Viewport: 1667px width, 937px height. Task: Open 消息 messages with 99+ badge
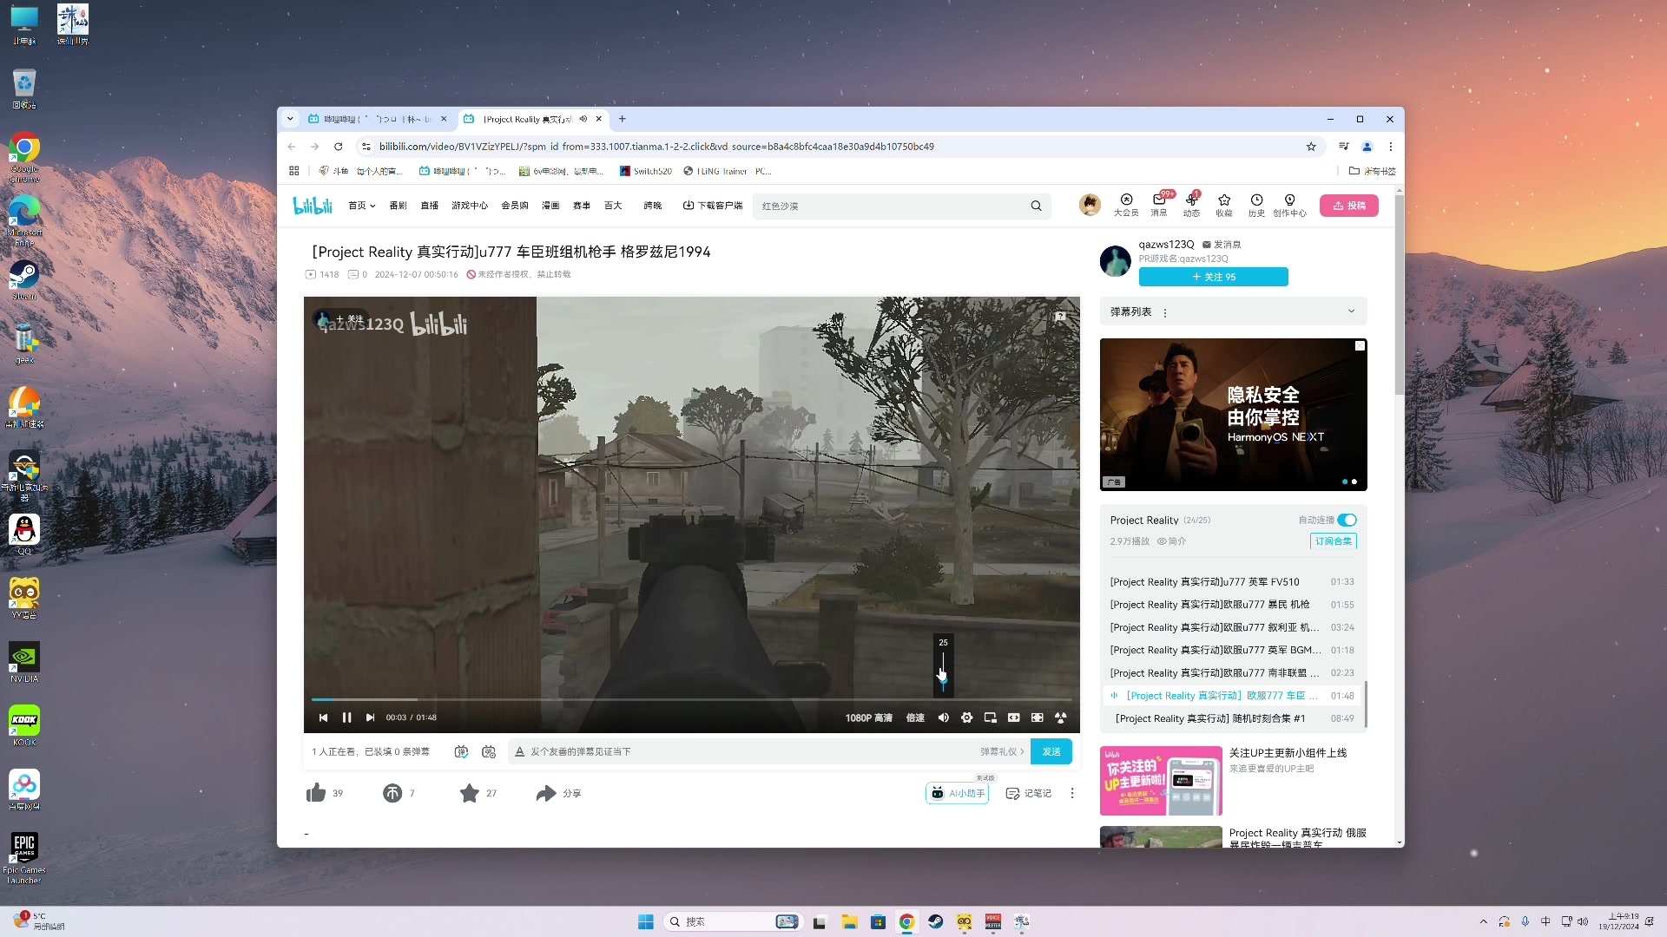[x=1159, y=205]
